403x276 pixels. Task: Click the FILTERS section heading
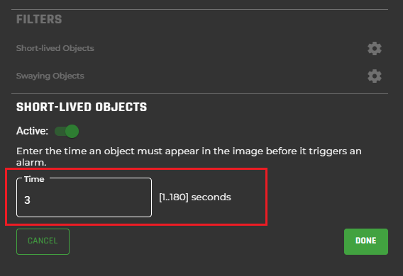click(x=39, y=19)
